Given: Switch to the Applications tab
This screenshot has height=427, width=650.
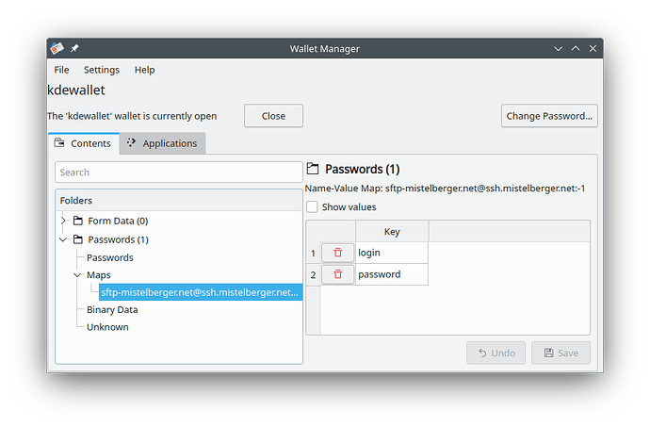Looking at the screenshot, I should click(162, 143).
